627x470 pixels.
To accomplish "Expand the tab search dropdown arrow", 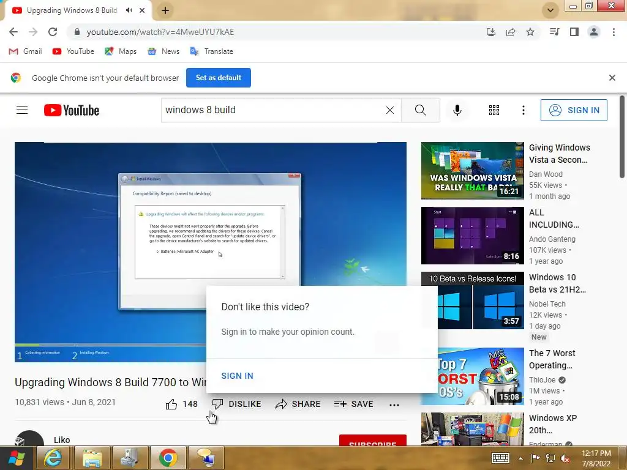I will click(550, 10).
